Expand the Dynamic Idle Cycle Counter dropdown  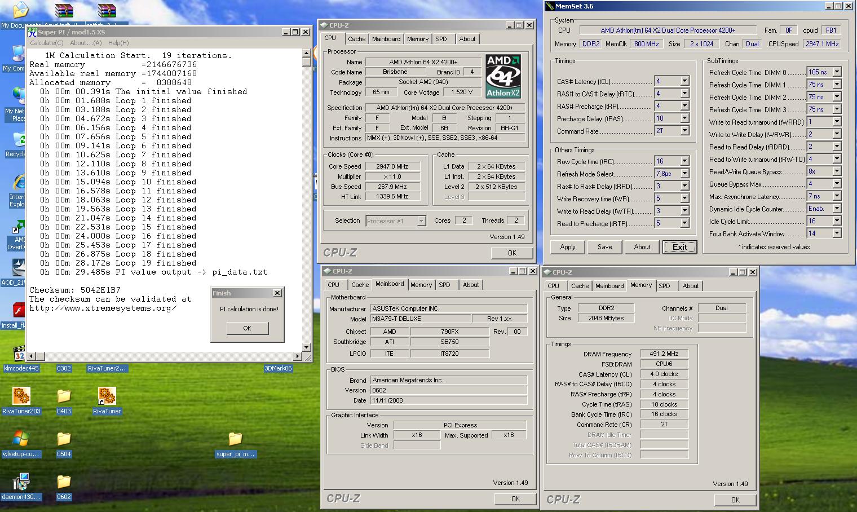(837, 209)
